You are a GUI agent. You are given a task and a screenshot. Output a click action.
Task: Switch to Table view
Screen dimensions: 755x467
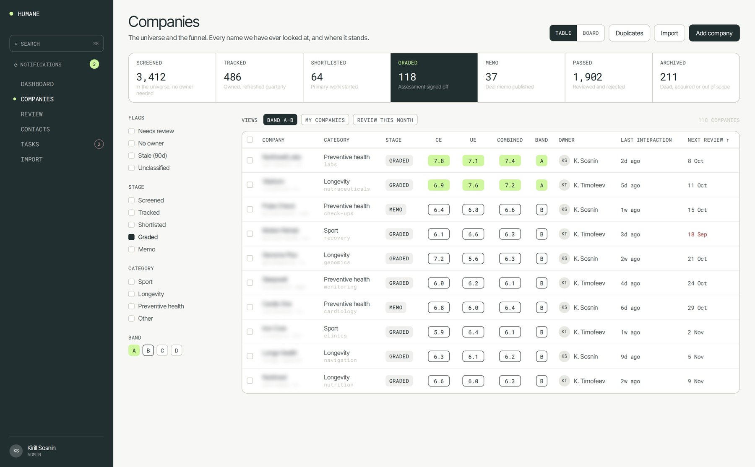[x=563, y=33]
